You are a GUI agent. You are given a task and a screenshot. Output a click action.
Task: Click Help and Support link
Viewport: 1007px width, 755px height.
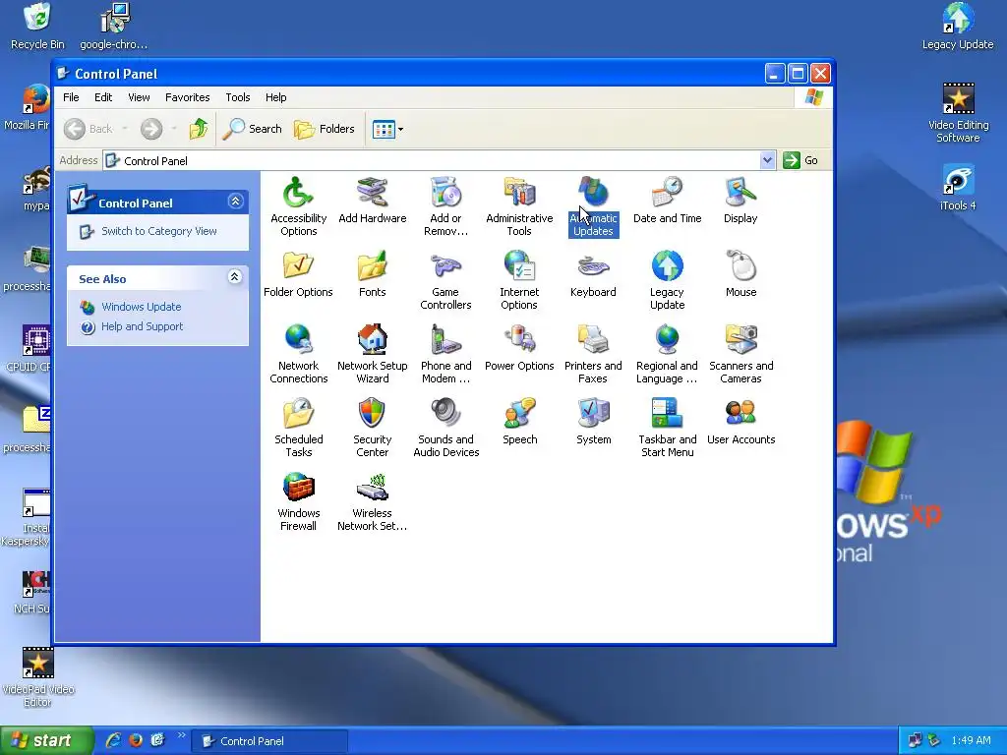coord(142,326)
